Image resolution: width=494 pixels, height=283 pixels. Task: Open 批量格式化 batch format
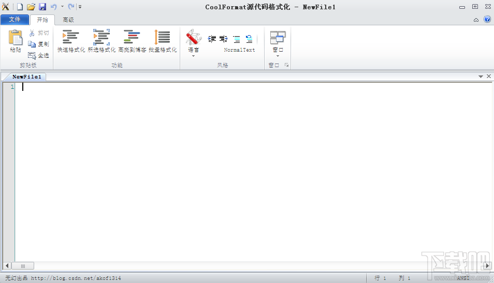163,41
